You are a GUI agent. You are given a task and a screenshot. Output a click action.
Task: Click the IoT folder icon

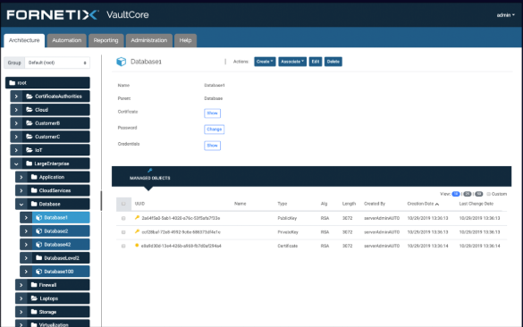30,150
